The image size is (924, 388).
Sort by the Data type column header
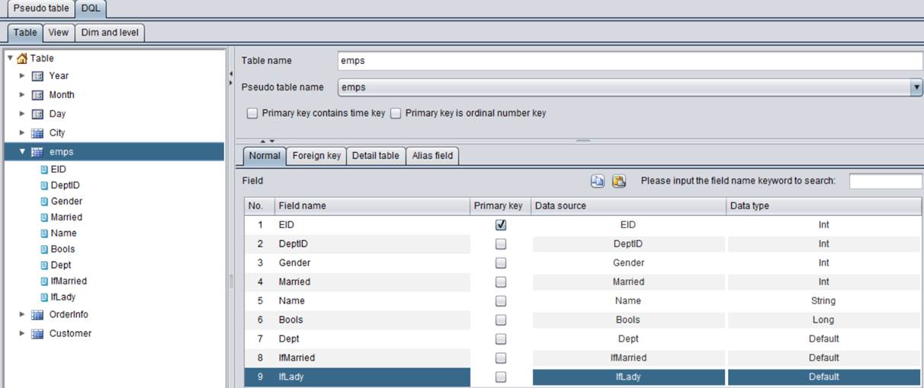coord(823,205)
